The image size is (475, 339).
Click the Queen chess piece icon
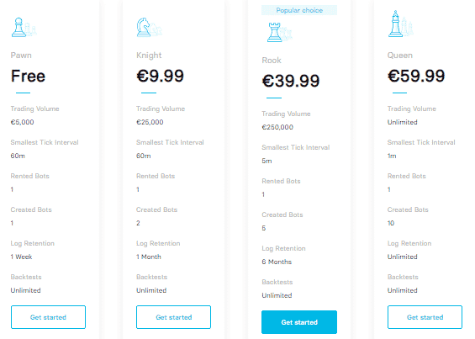click(401, 24)
